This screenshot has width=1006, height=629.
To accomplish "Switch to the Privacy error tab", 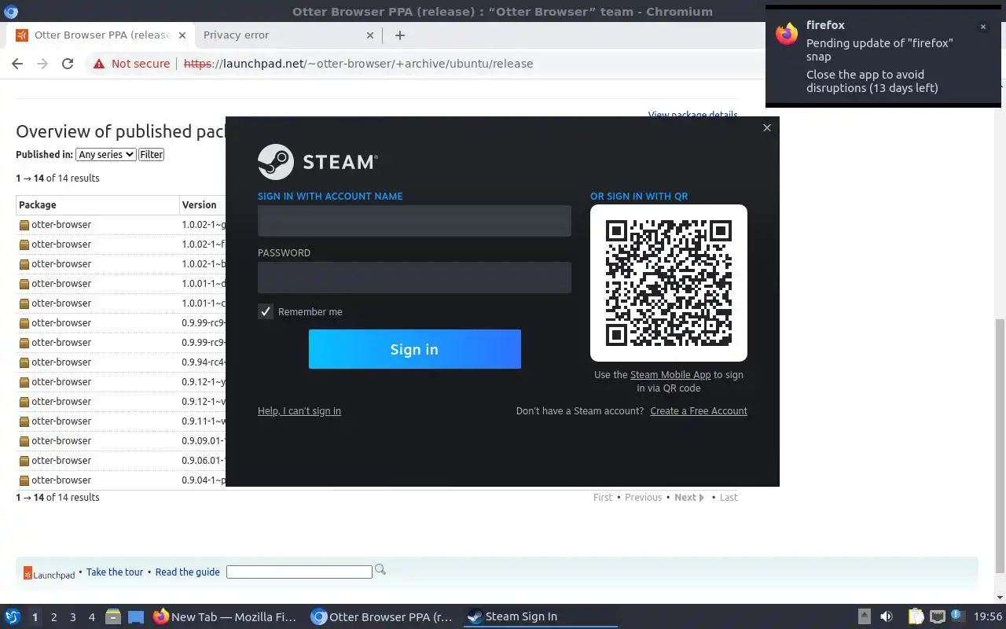I will tap(288, 35).
